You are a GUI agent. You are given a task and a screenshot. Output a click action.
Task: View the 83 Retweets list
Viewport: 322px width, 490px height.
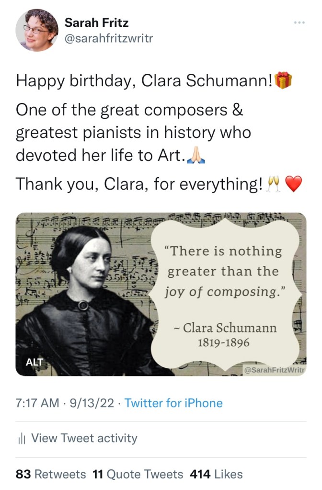point(51,474)
